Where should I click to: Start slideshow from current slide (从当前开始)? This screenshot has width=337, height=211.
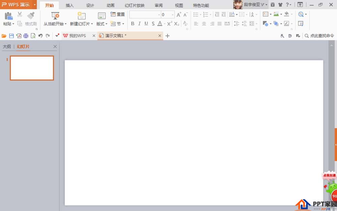(55, 16)
